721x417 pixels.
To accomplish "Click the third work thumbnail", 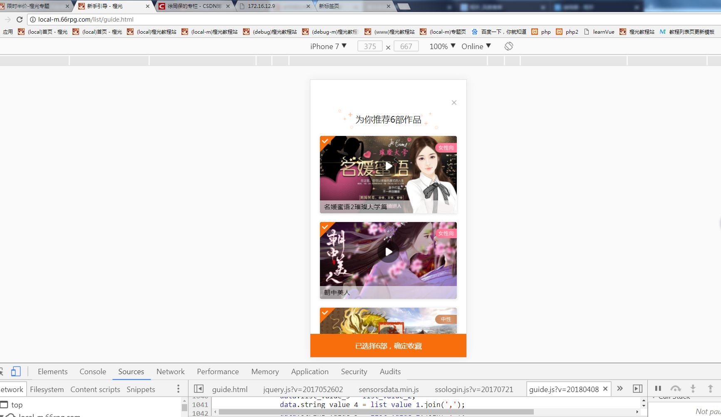I will [x=388, y=321].
